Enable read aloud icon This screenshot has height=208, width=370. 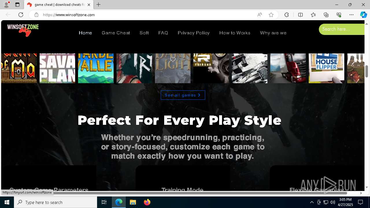(260, 15)
